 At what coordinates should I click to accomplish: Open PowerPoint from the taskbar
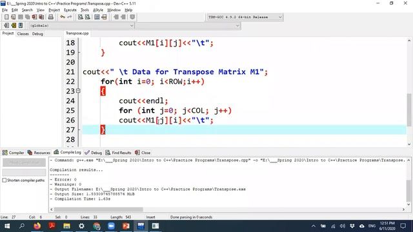126,226
